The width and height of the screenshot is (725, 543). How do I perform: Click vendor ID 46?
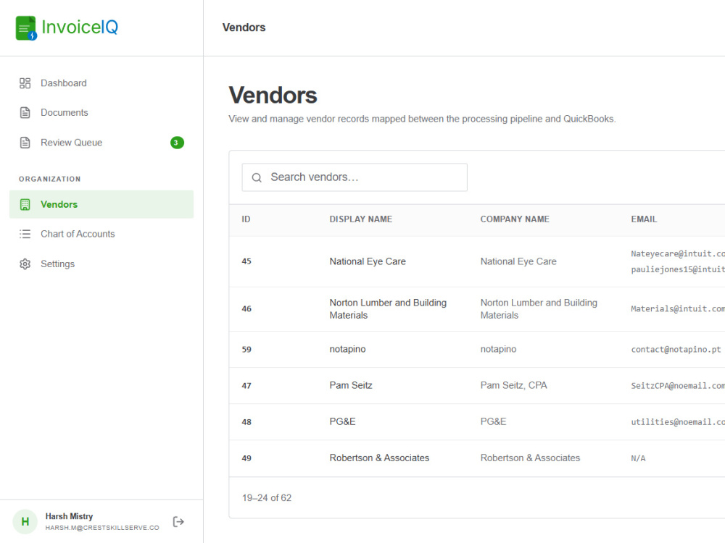pyautogui.click(x=246, y=309)
